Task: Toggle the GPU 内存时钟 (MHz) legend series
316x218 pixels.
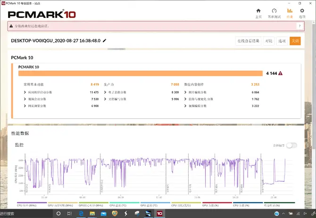Action: (63, 204)
